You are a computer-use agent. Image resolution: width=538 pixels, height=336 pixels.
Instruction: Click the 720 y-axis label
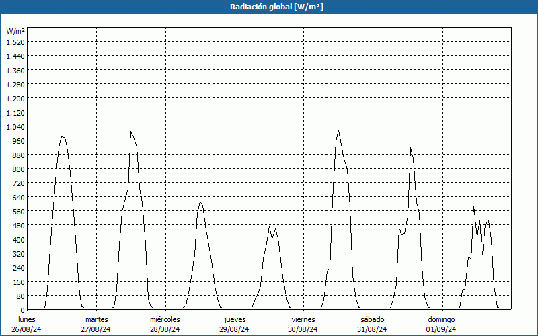(x=19, y=183)
